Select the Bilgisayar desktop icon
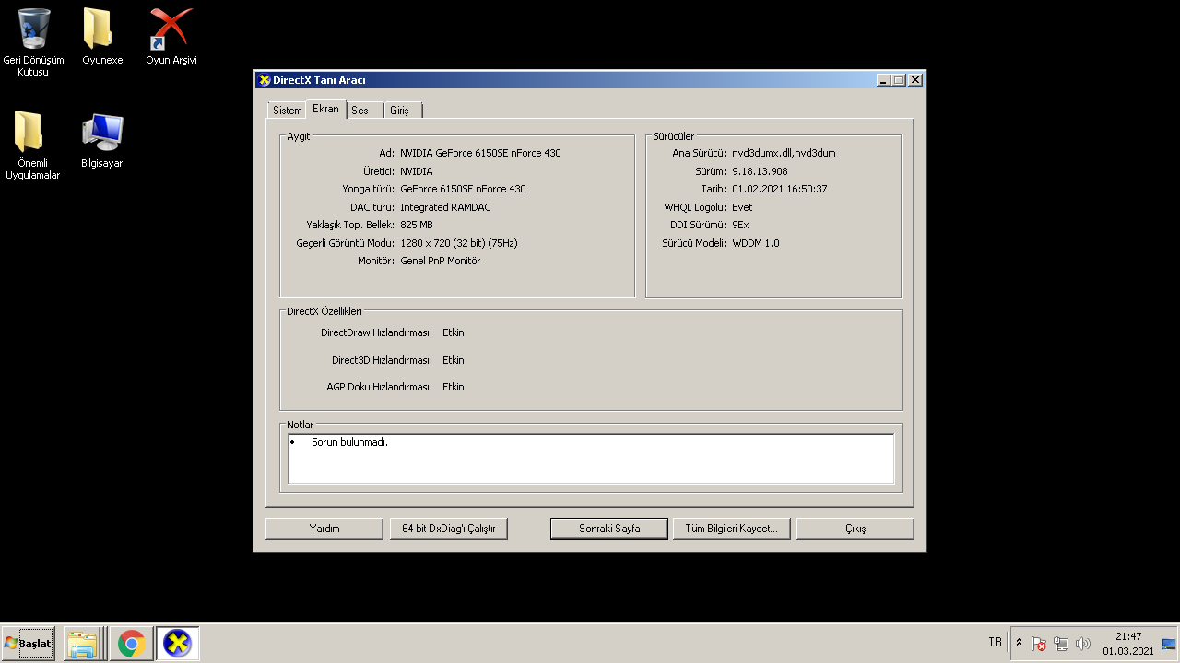Screen dimensions: 1180x663 (x=102, y=140)
